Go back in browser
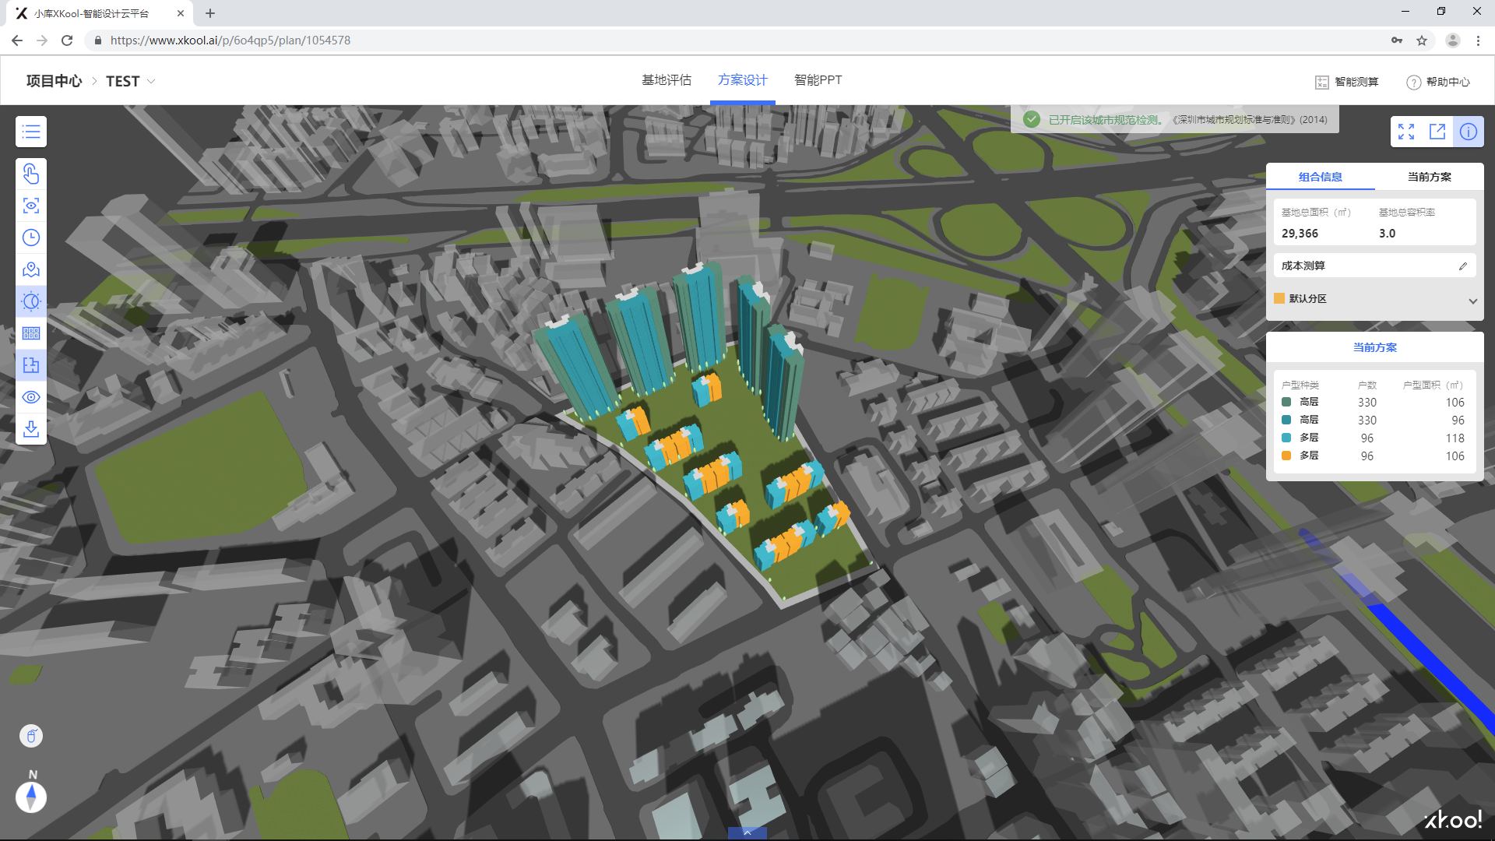 click(17, 40)
